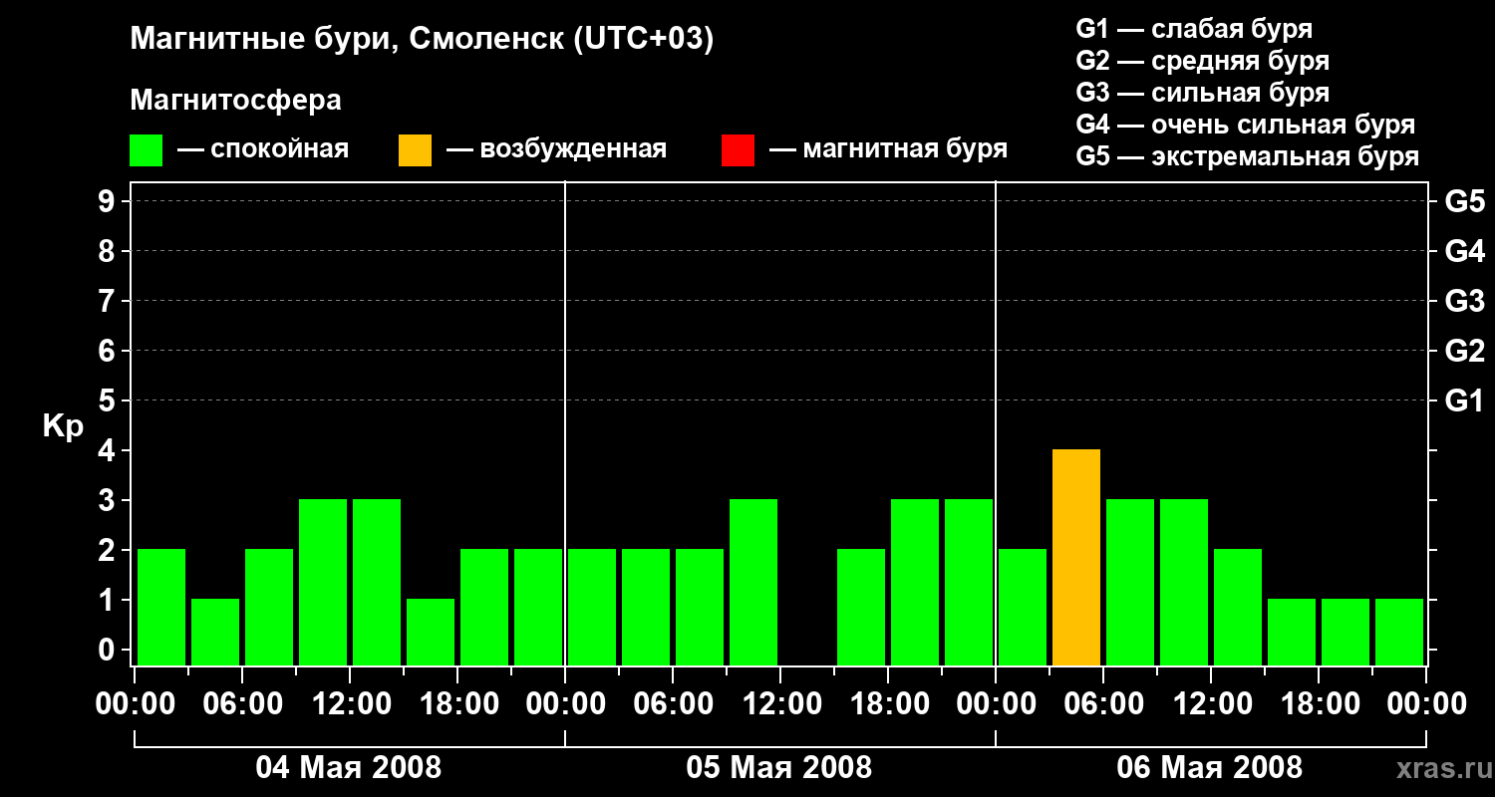This screenshot has width=1495, height=797.
Task: Select the '05 Мая 2008' date label
Action: pos(778,767)
